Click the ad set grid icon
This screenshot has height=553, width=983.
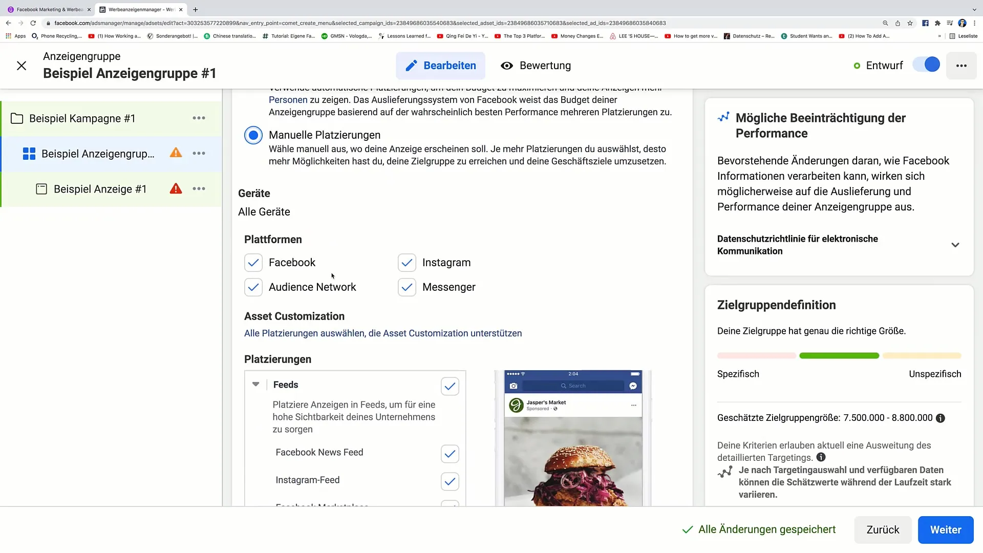(x=29, y=154)
